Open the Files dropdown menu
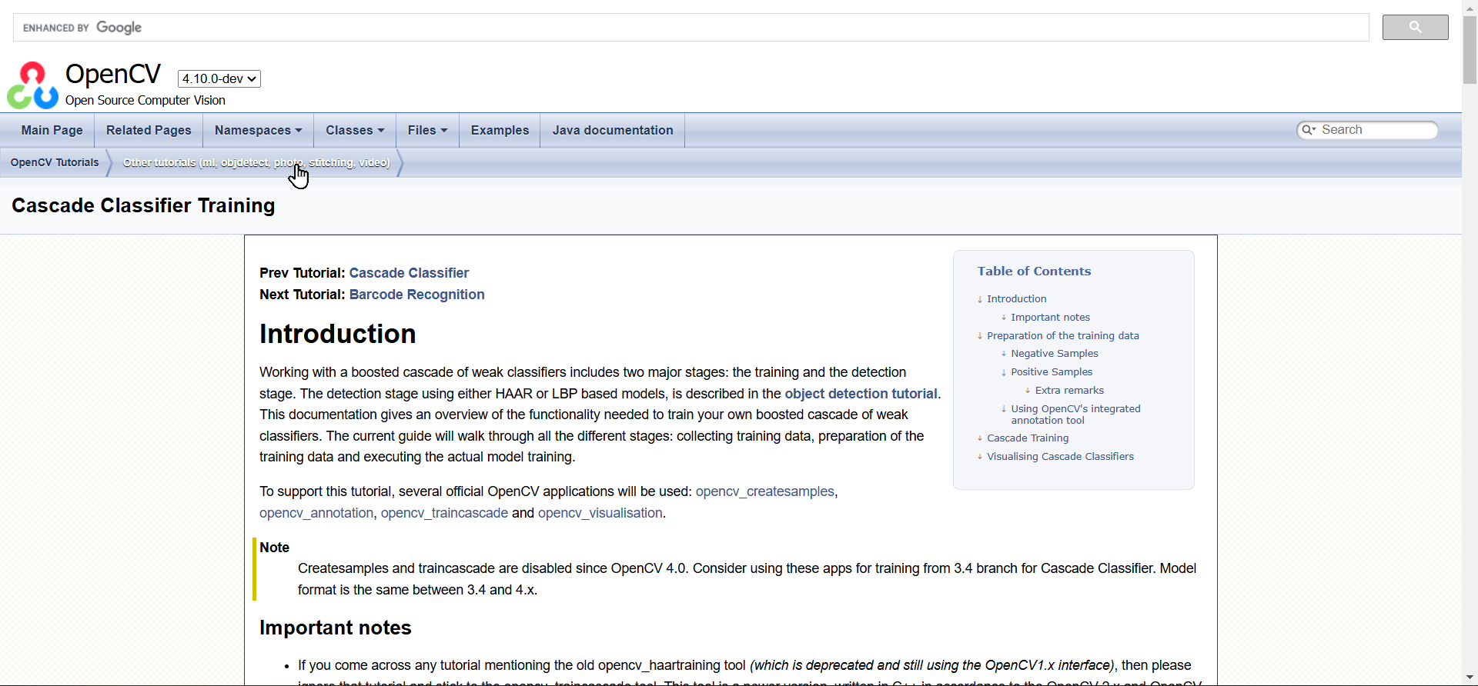Viewport: 1478px width, 686px height. [x=427, y=131]
